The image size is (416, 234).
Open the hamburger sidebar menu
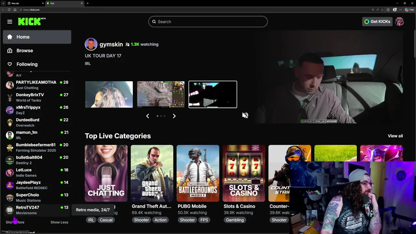click(x=10, y=22)
